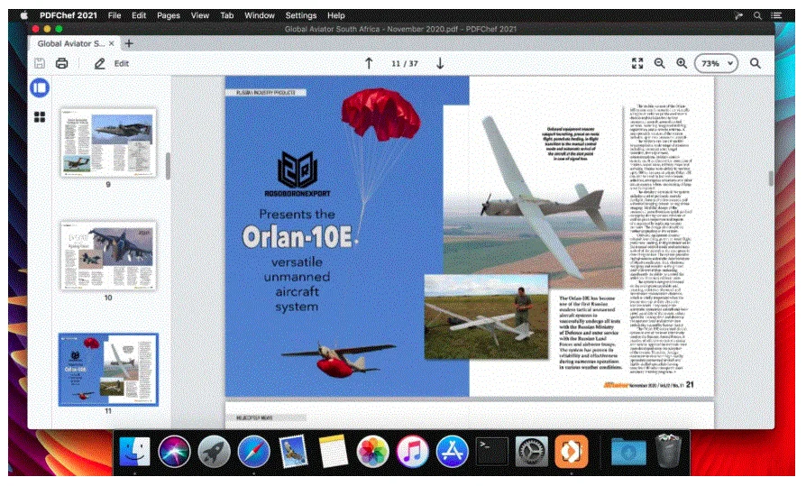Open the Help menu
Screen dimensions: 806x486
[x=336, y=15]
